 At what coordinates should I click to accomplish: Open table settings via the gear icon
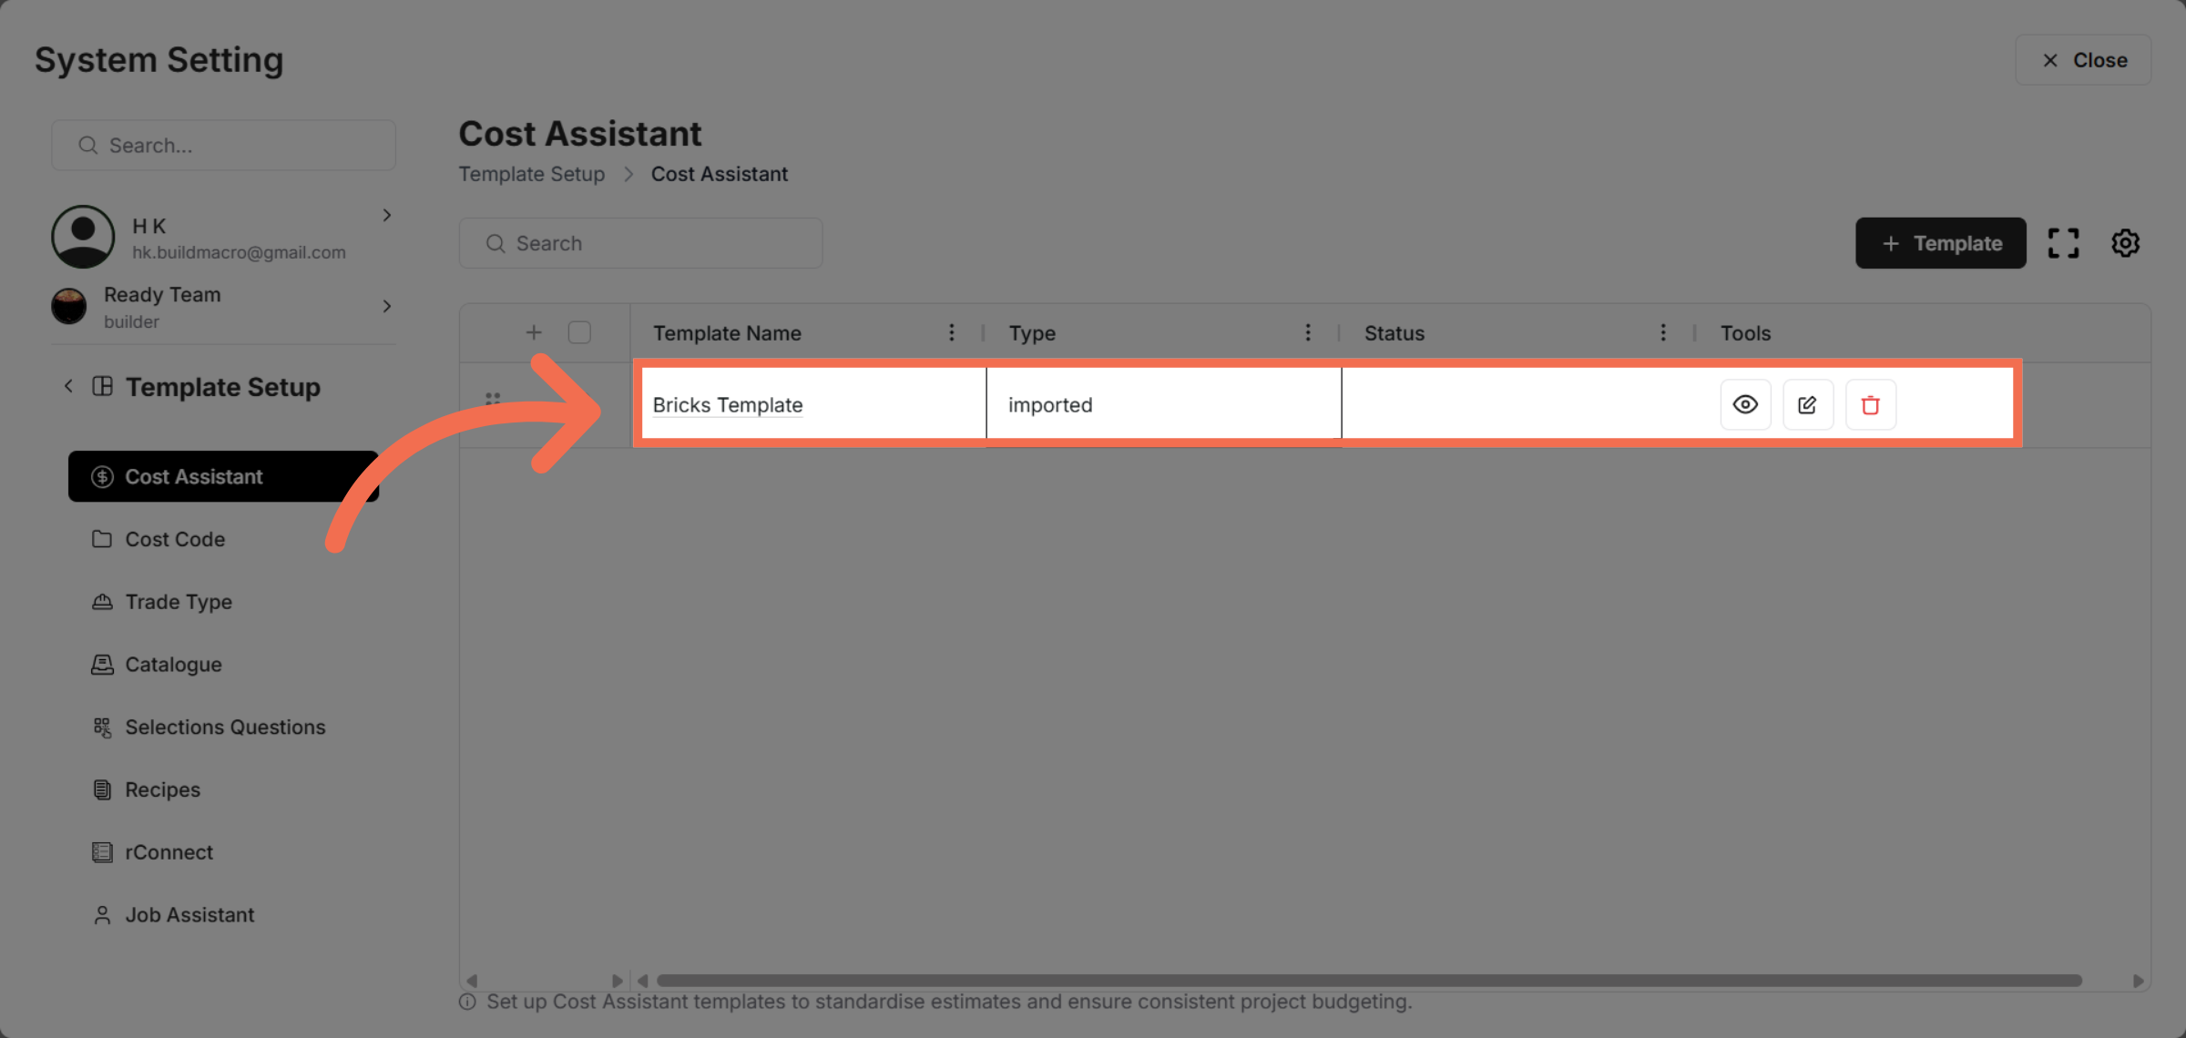coord(2125,242)
